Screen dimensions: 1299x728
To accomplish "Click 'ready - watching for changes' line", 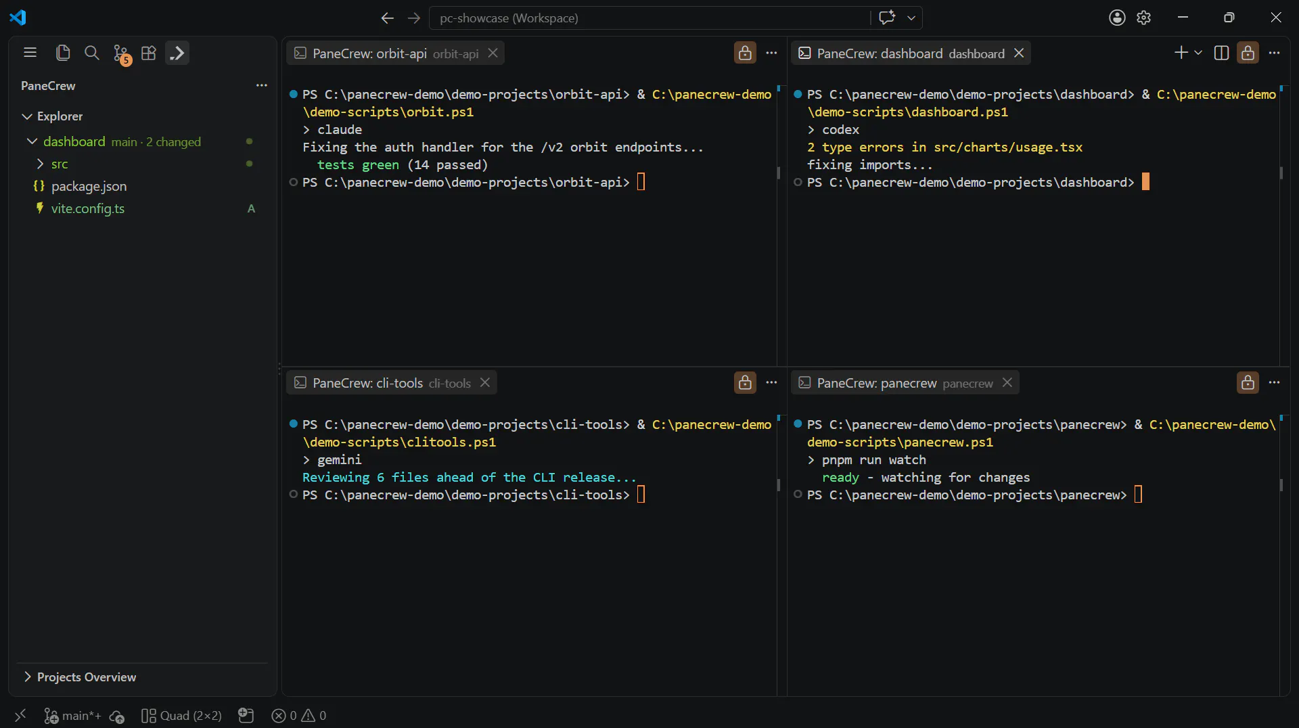I will pos(926,477).
